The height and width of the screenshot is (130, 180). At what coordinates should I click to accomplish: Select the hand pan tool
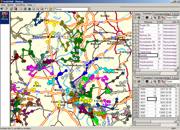coord(46,9)
